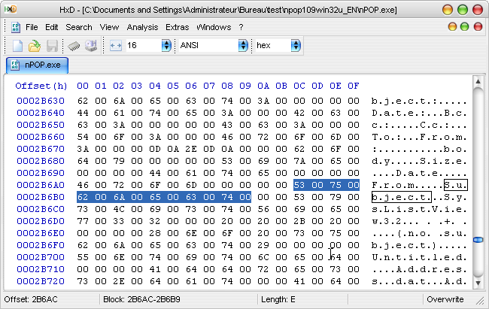Screen dimensions: 489x309
Task: Click the blue vertical scrollbar thumb
Action: click(x=478, y=240)
